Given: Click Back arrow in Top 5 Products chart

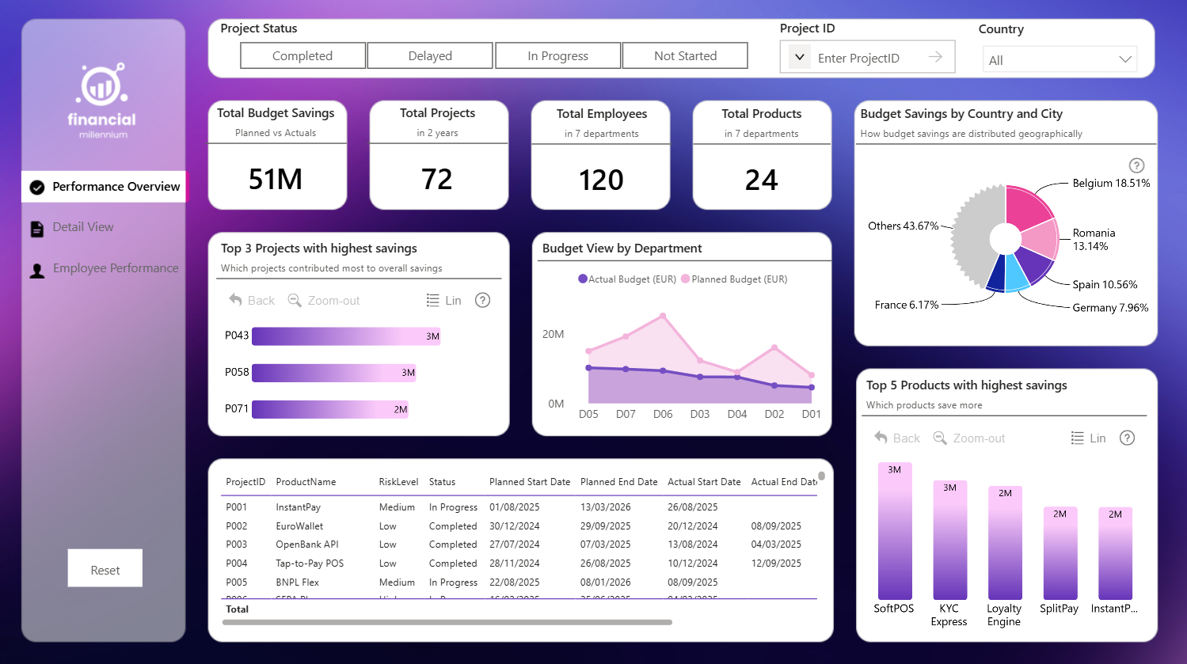Looking at the screenshot, I should (x=881, y=437).
